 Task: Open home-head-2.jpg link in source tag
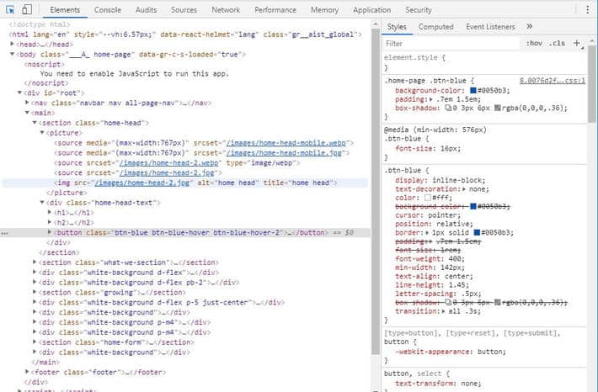pos(168,172)
